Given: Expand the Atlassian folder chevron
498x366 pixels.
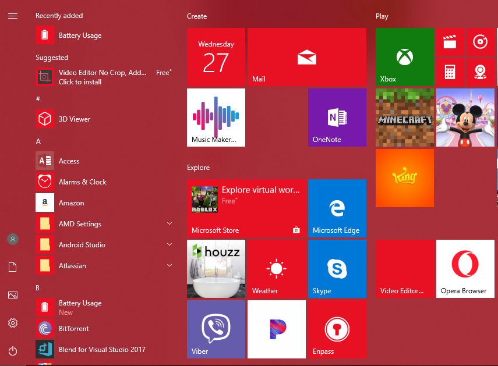Looking at the screenshot, I should pos(169,265).
